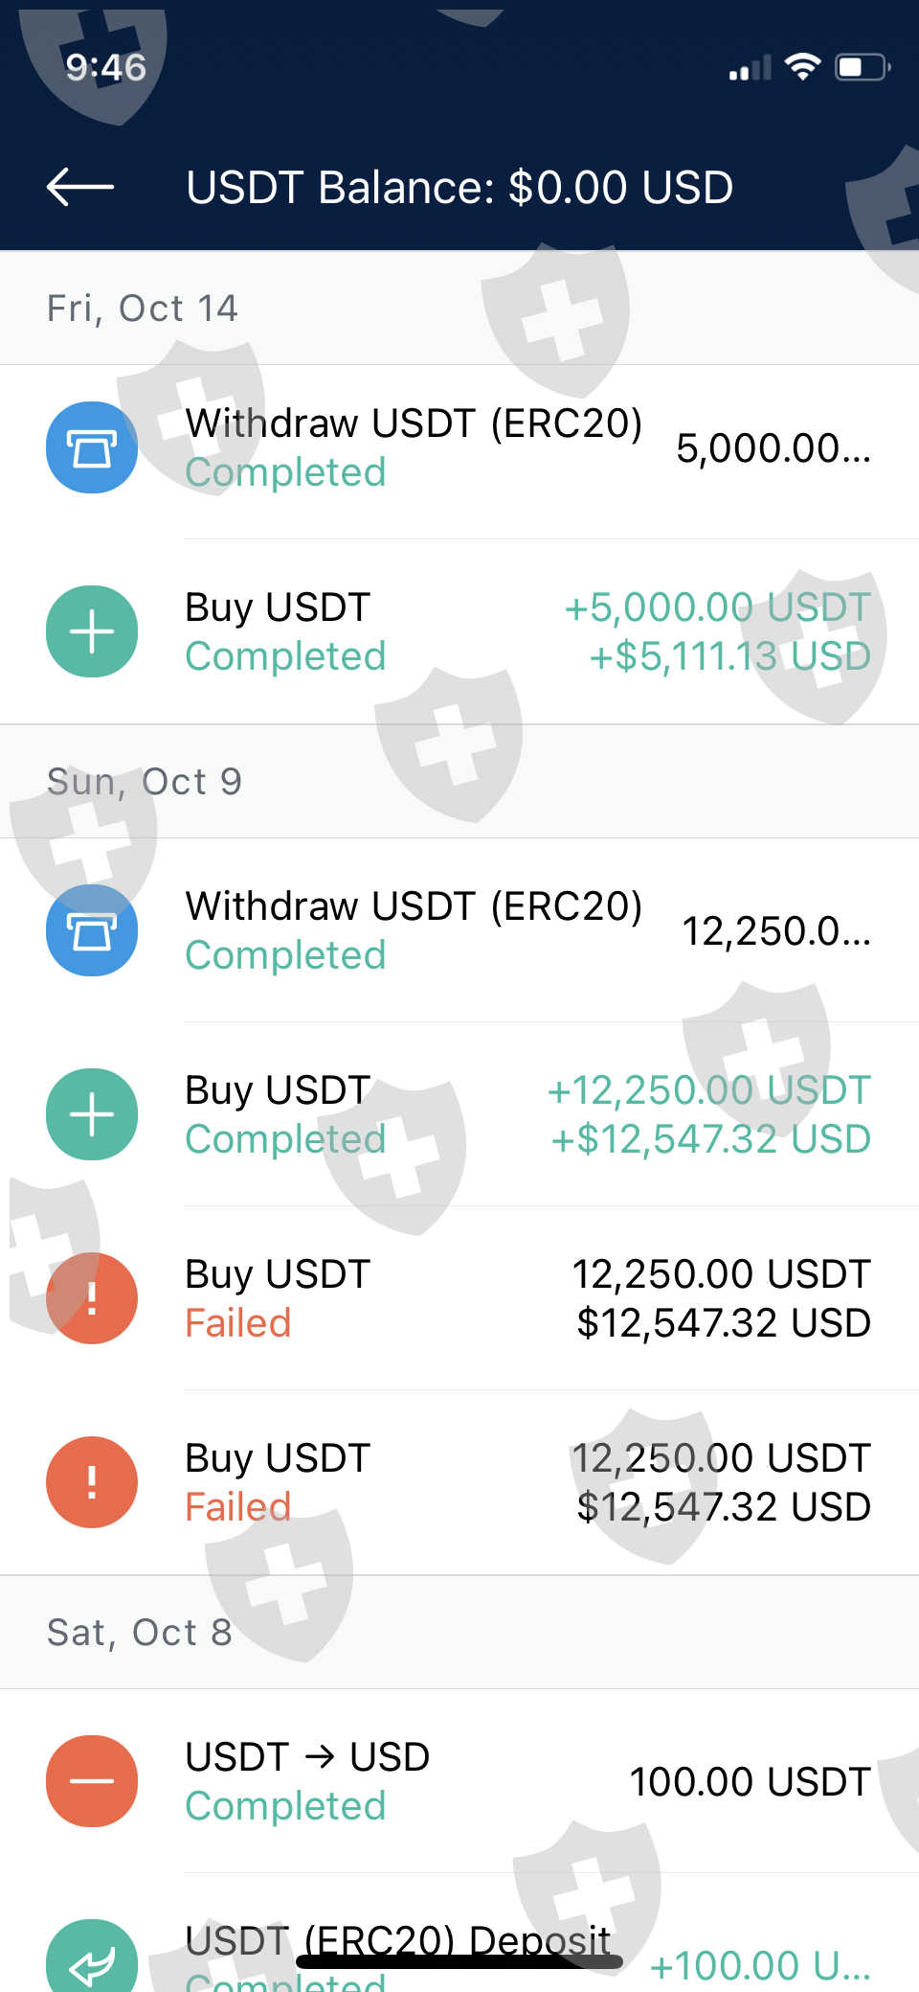This screenshot has width=919, height=1992.
Task: Tap the blue withdraw icon on Oct 9
Action: pos(92,930)
